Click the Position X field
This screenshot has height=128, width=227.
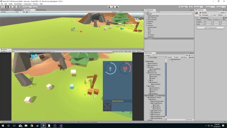208,20
